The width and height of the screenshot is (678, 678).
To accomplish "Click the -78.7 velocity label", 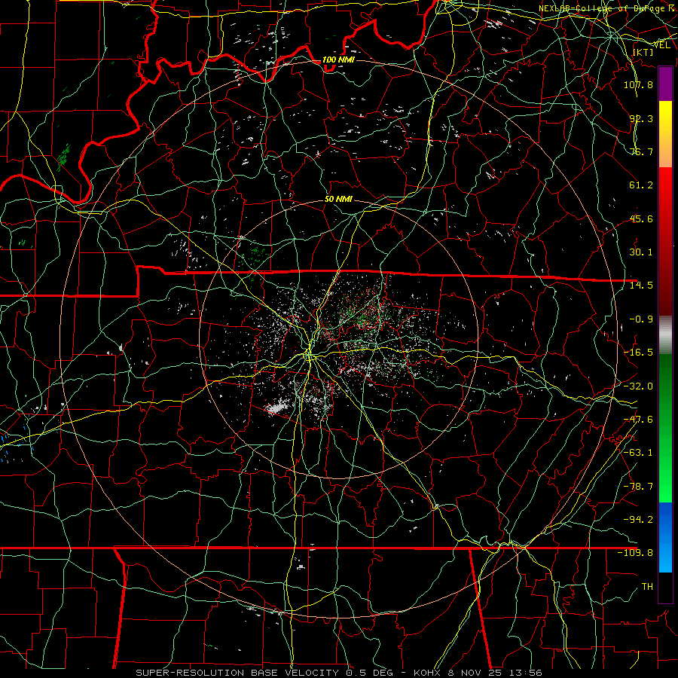I will 638,487.
